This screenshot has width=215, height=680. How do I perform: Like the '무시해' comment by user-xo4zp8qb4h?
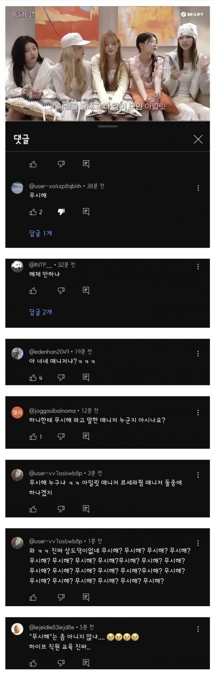pos(33,212)
